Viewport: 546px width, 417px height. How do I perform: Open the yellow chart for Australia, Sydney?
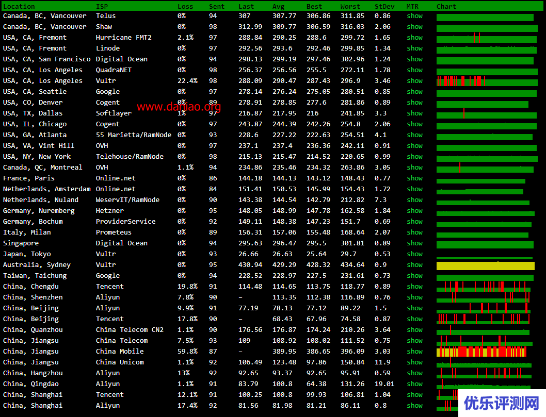tap(485, 266)
